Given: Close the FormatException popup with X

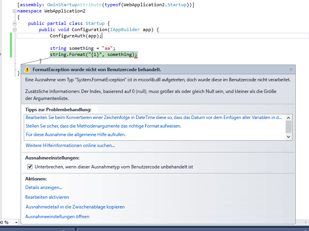Looking at the screenshot, I should click(x=291, y=70).
